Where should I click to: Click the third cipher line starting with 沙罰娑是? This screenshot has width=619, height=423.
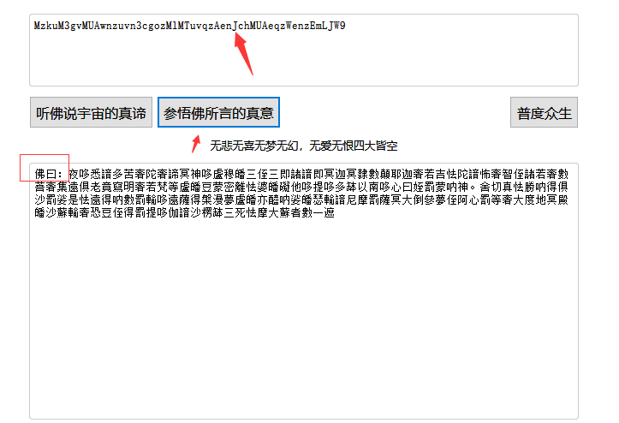[x=301, y=200]
